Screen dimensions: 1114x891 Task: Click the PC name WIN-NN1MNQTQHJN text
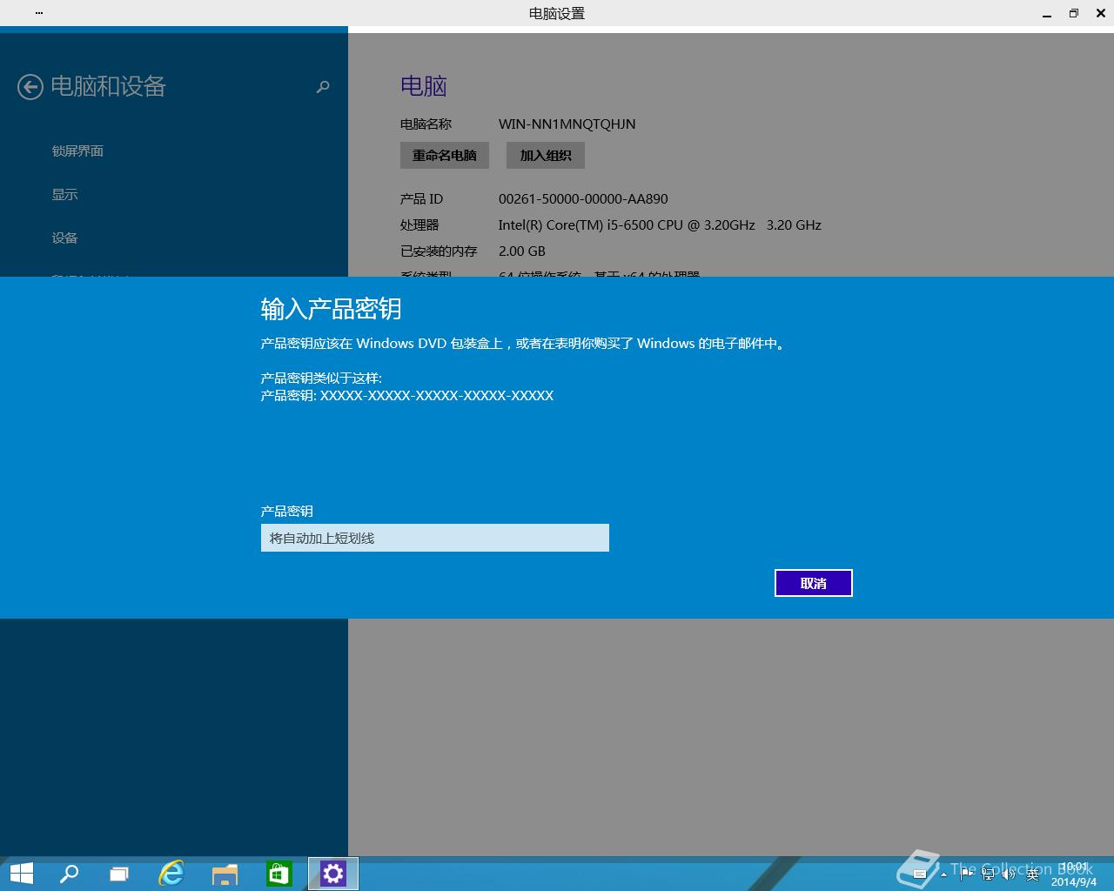(x=567, y=124)
